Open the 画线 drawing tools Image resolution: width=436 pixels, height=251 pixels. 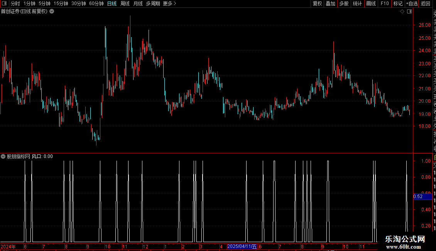point(371,3)
